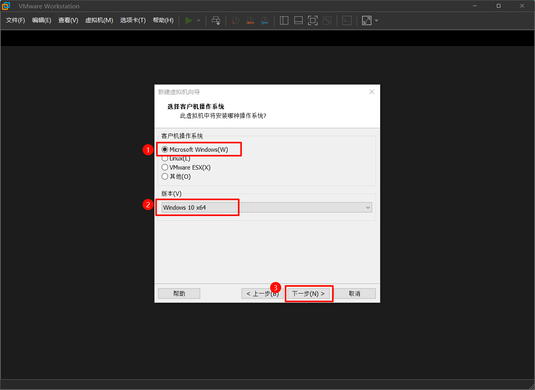Toggle the library sidebar panel icon
The width and height of the screenshot is (535, 390).
(x=284, y=21)
